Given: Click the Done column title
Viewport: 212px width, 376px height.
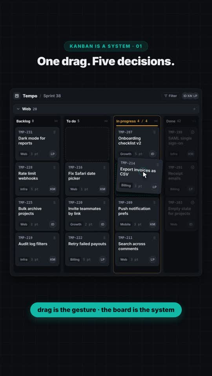Looking at the screenshot, I should pos(171,121).
